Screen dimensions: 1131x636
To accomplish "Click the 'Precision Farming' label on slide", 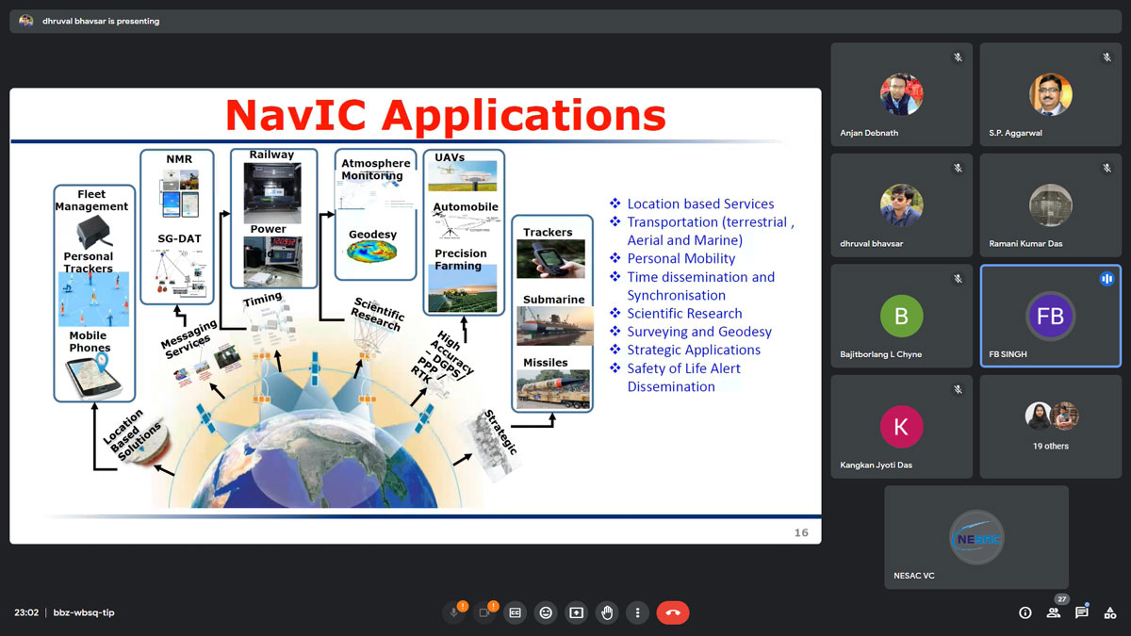I will [x=461, y=259].
